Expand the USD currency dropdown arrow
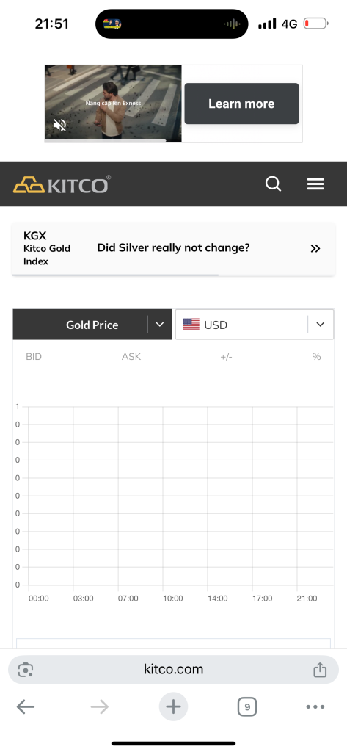Image resolution: width=347 pixels, height=752 pixels. tap(321, 325)
